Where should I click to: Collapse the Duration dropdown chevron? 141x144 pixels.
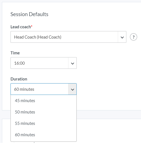[73, 89]
